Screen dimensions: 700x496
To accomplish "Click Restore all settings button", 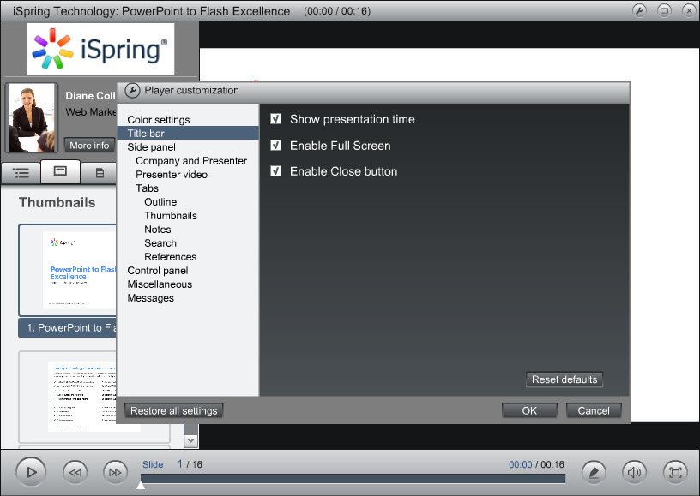I will [x=173, y=410].
